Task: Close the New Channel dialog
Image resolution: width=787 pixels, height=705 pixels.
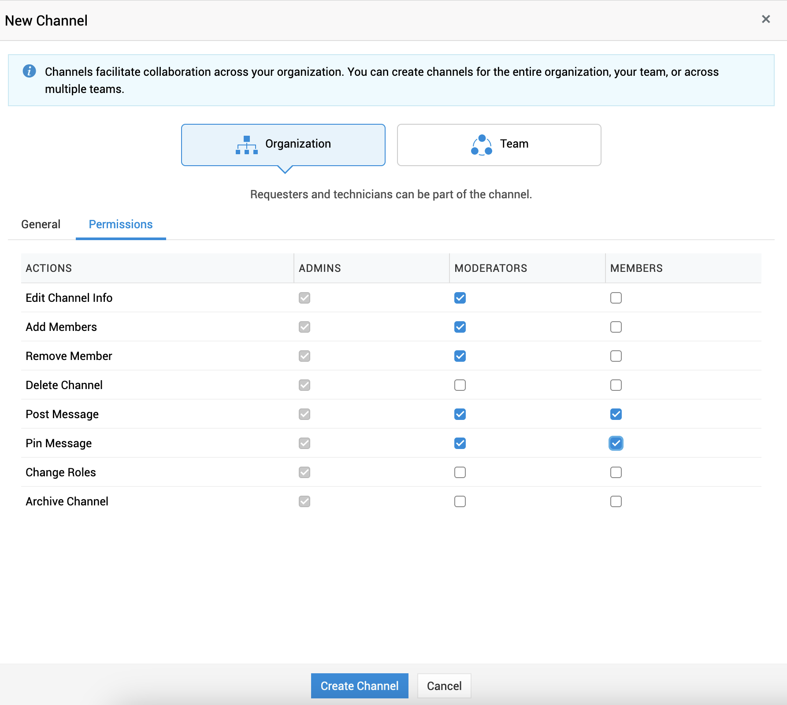Action: (x=766, y=19)
